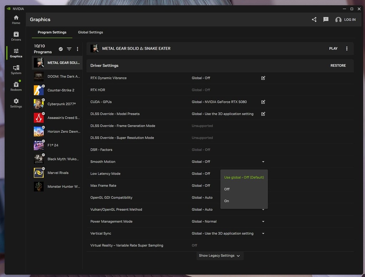
Task: Select Horizon Zero Dawn program
Action: 57,131
